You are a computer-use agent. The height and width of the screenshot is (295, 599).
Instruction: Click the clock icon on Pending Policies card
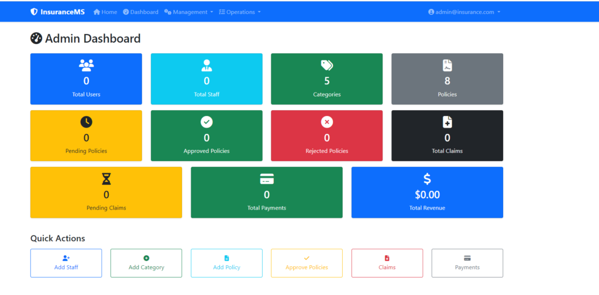click(x=87, y=122)
